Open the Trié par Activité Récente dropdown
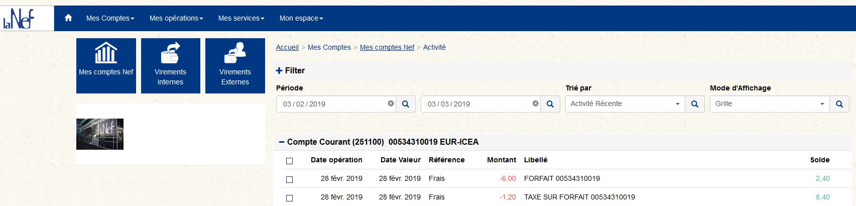The width and height of the screenshot is (856, 206). [625, 104]
